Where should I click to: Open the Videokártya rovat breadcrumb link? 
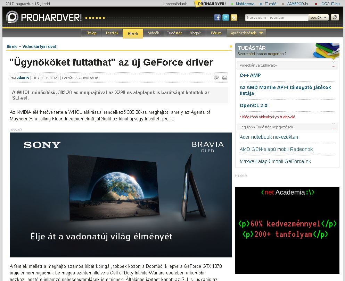click(x=39, y=46)
